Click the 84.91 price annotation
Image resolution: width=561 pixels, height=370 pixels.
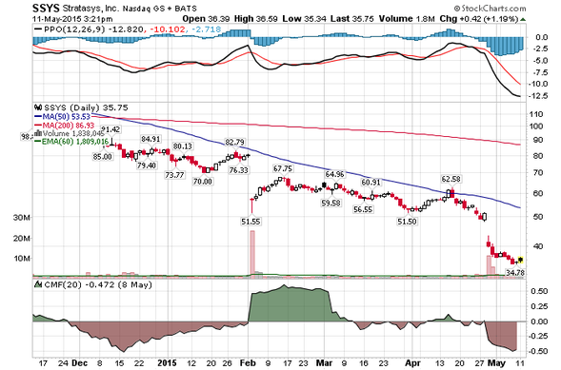150,139
